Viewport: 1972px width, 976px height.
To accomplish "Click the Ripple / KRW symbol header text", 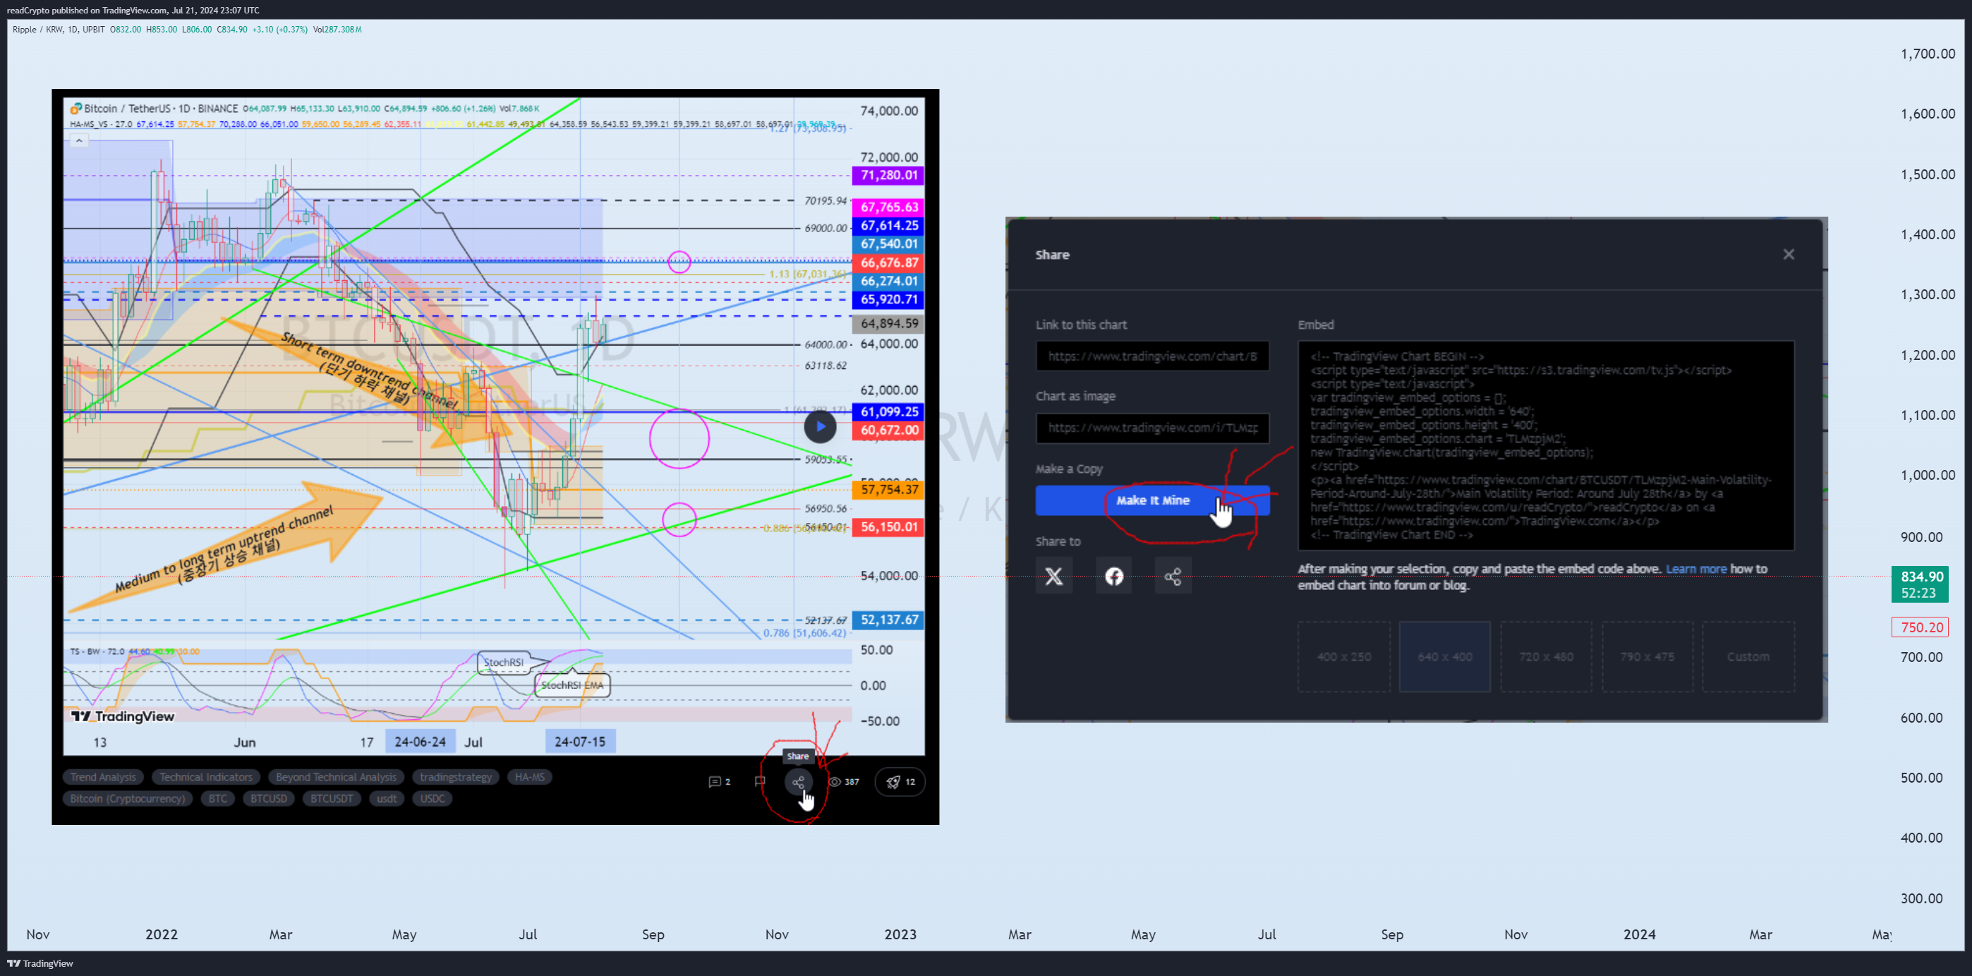I will tap(58, 30).
